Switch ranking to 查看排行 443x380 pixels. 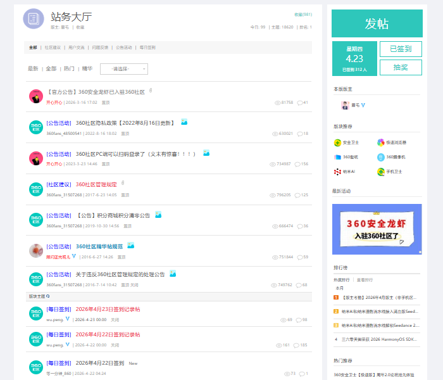(x=365, y=280)
